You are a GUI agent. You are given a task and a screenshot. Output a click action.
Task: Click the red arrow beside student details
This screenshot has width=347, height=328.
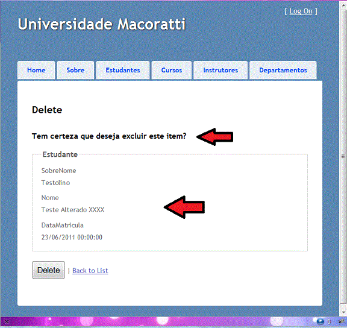tap(184, 207)
